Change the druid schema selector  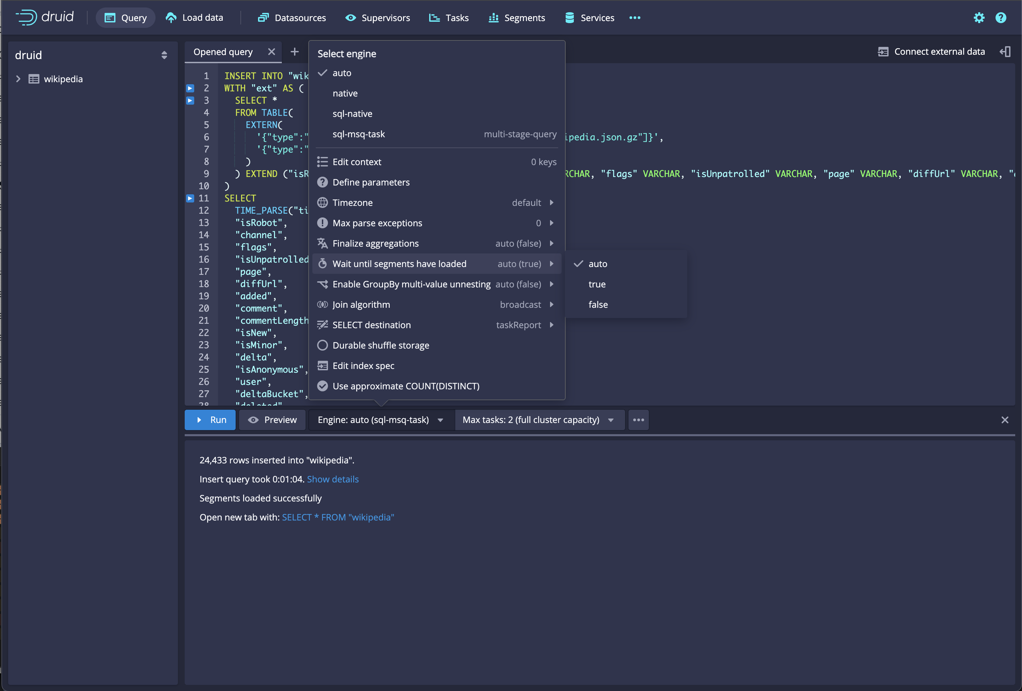164,55
